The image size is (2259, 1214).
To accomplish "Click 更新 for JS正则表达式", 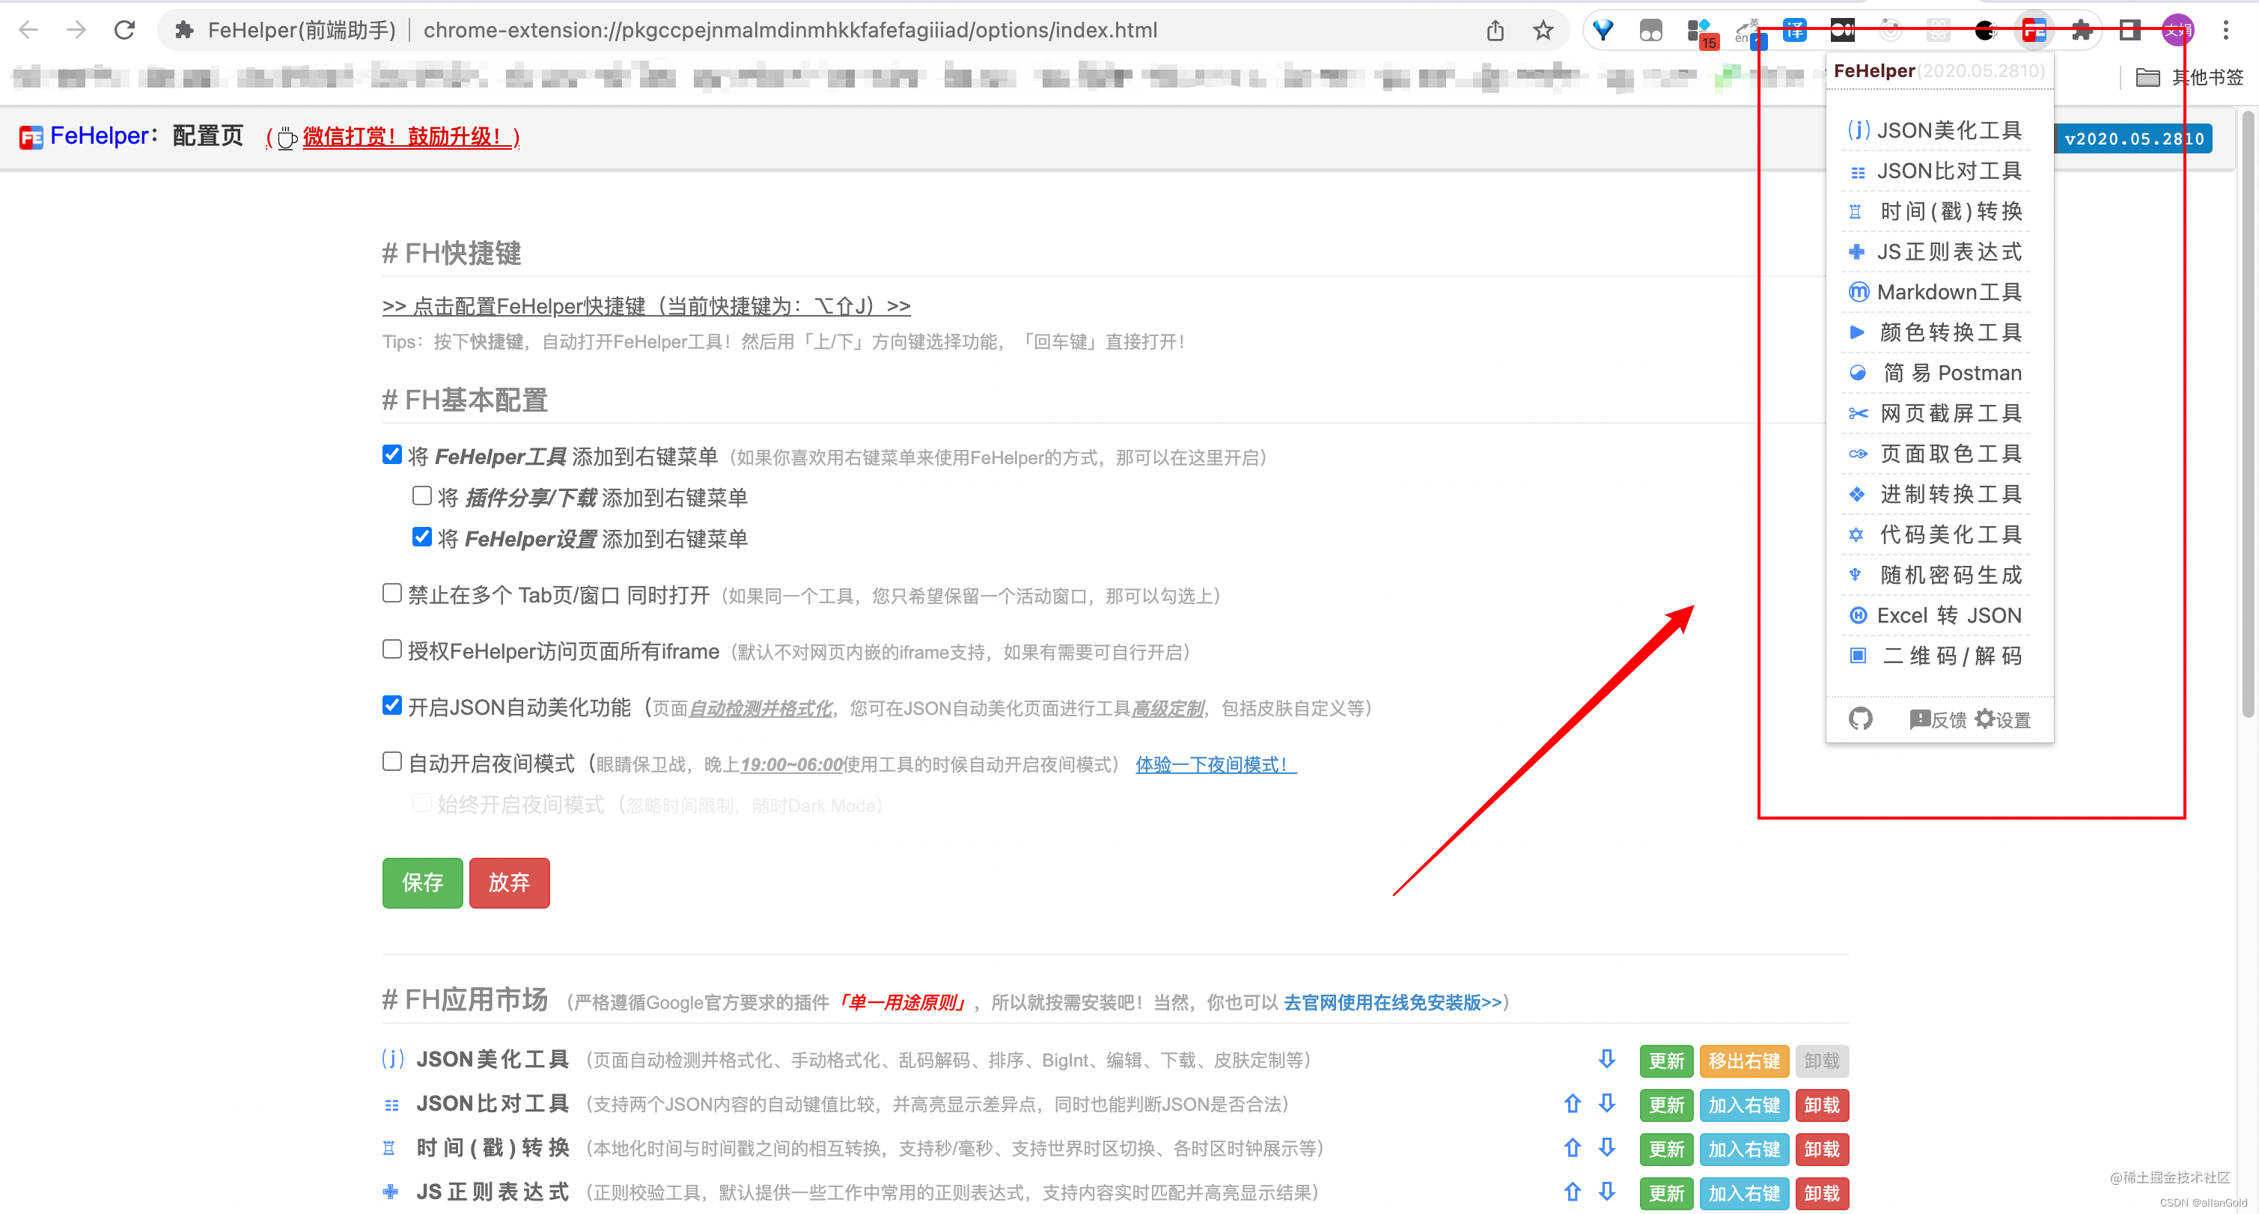I will (1666, 1193).
